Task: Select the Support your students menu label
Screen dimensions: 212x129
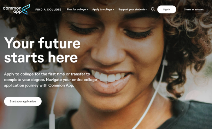Action: 132,10
